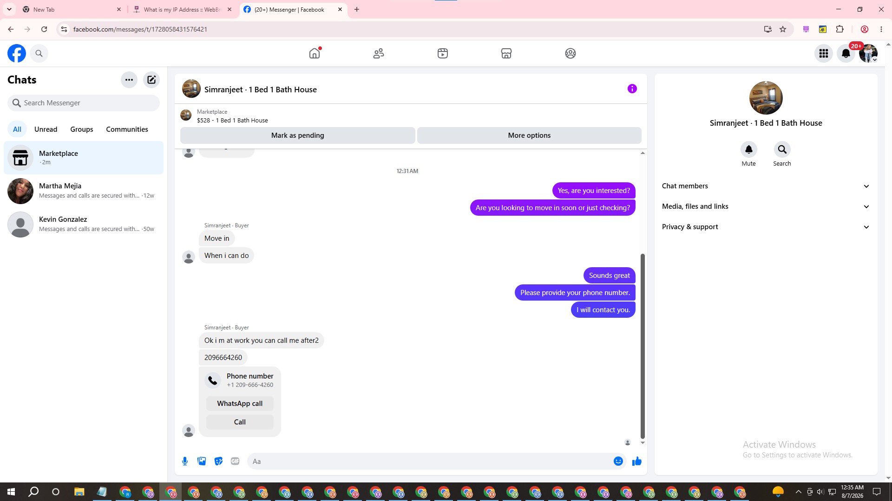Toggle conversation information panel icon
The width and height of the screenshot is (892, 501).
click(632, 89)
